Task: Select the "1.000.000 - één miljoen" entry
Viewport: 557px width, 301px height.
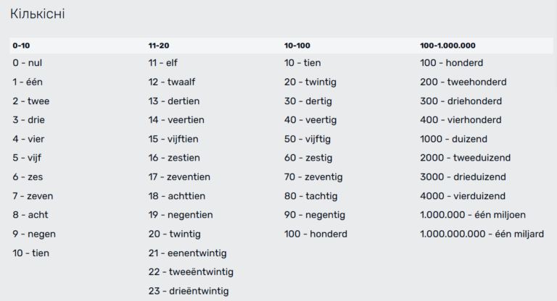Action: pos(473,215)
